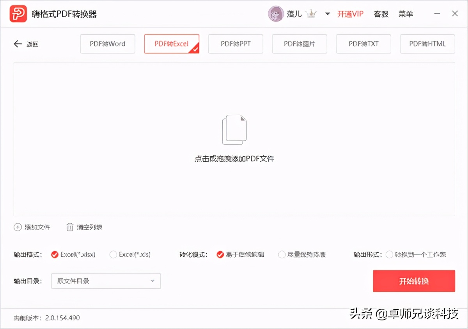Select 易于后续编辑 conversion mode
468x329 pixels.
coord(241,254)
